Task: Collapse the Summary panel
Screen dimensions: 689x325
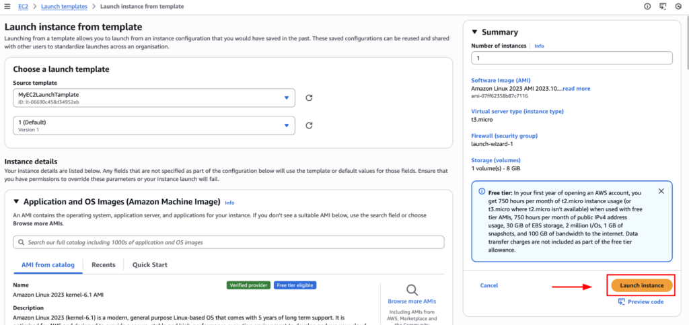Action: tap(474, 32)
